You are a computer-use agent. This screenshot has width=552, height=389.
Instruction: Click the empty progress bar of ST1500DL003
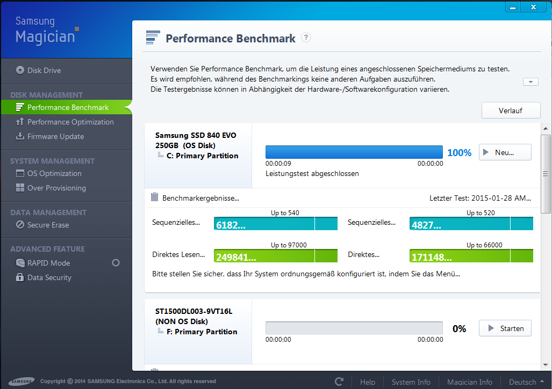pos(354,328)
